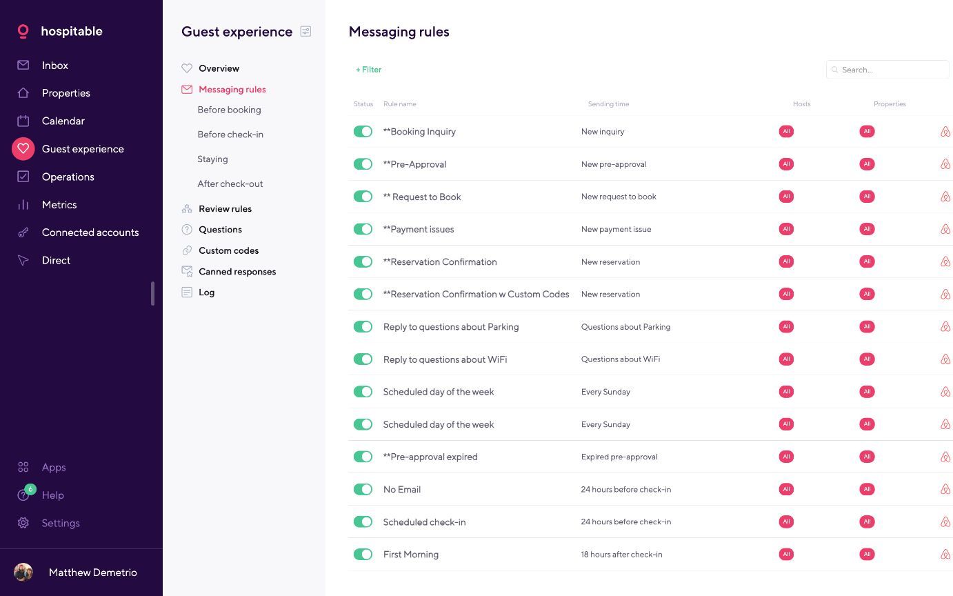
Task: Open the Inbox envelope icon
Action: (23, 65)
